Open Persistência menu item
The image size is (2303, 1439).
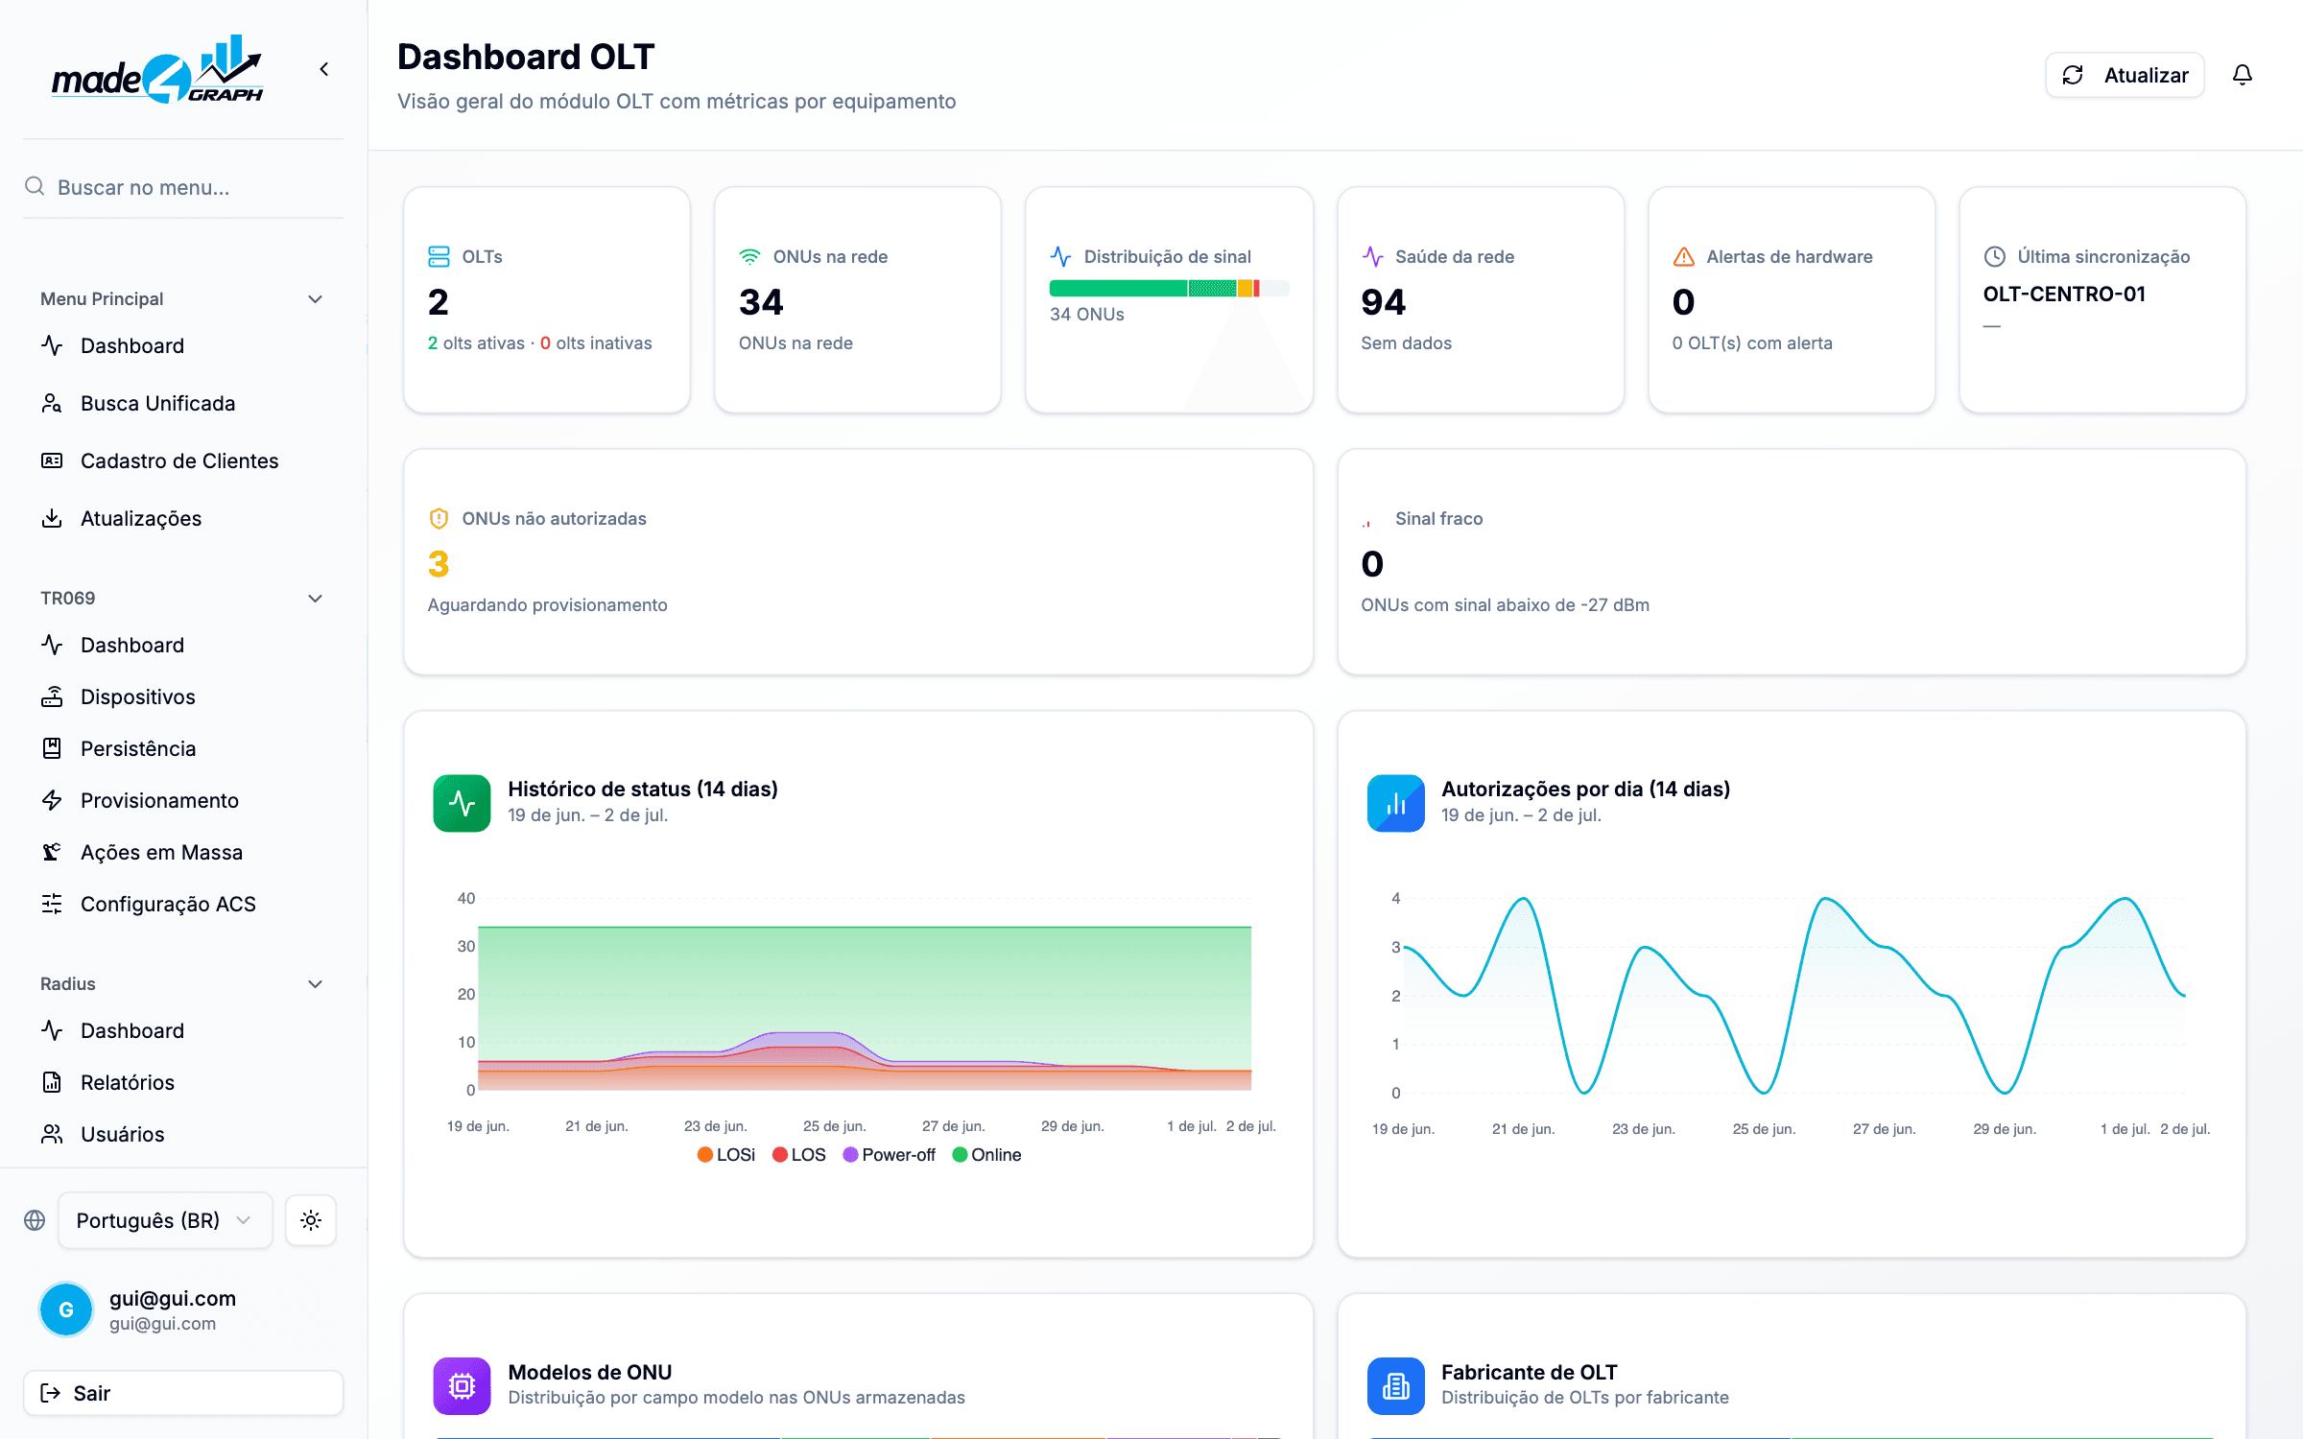tap(182, 748)
